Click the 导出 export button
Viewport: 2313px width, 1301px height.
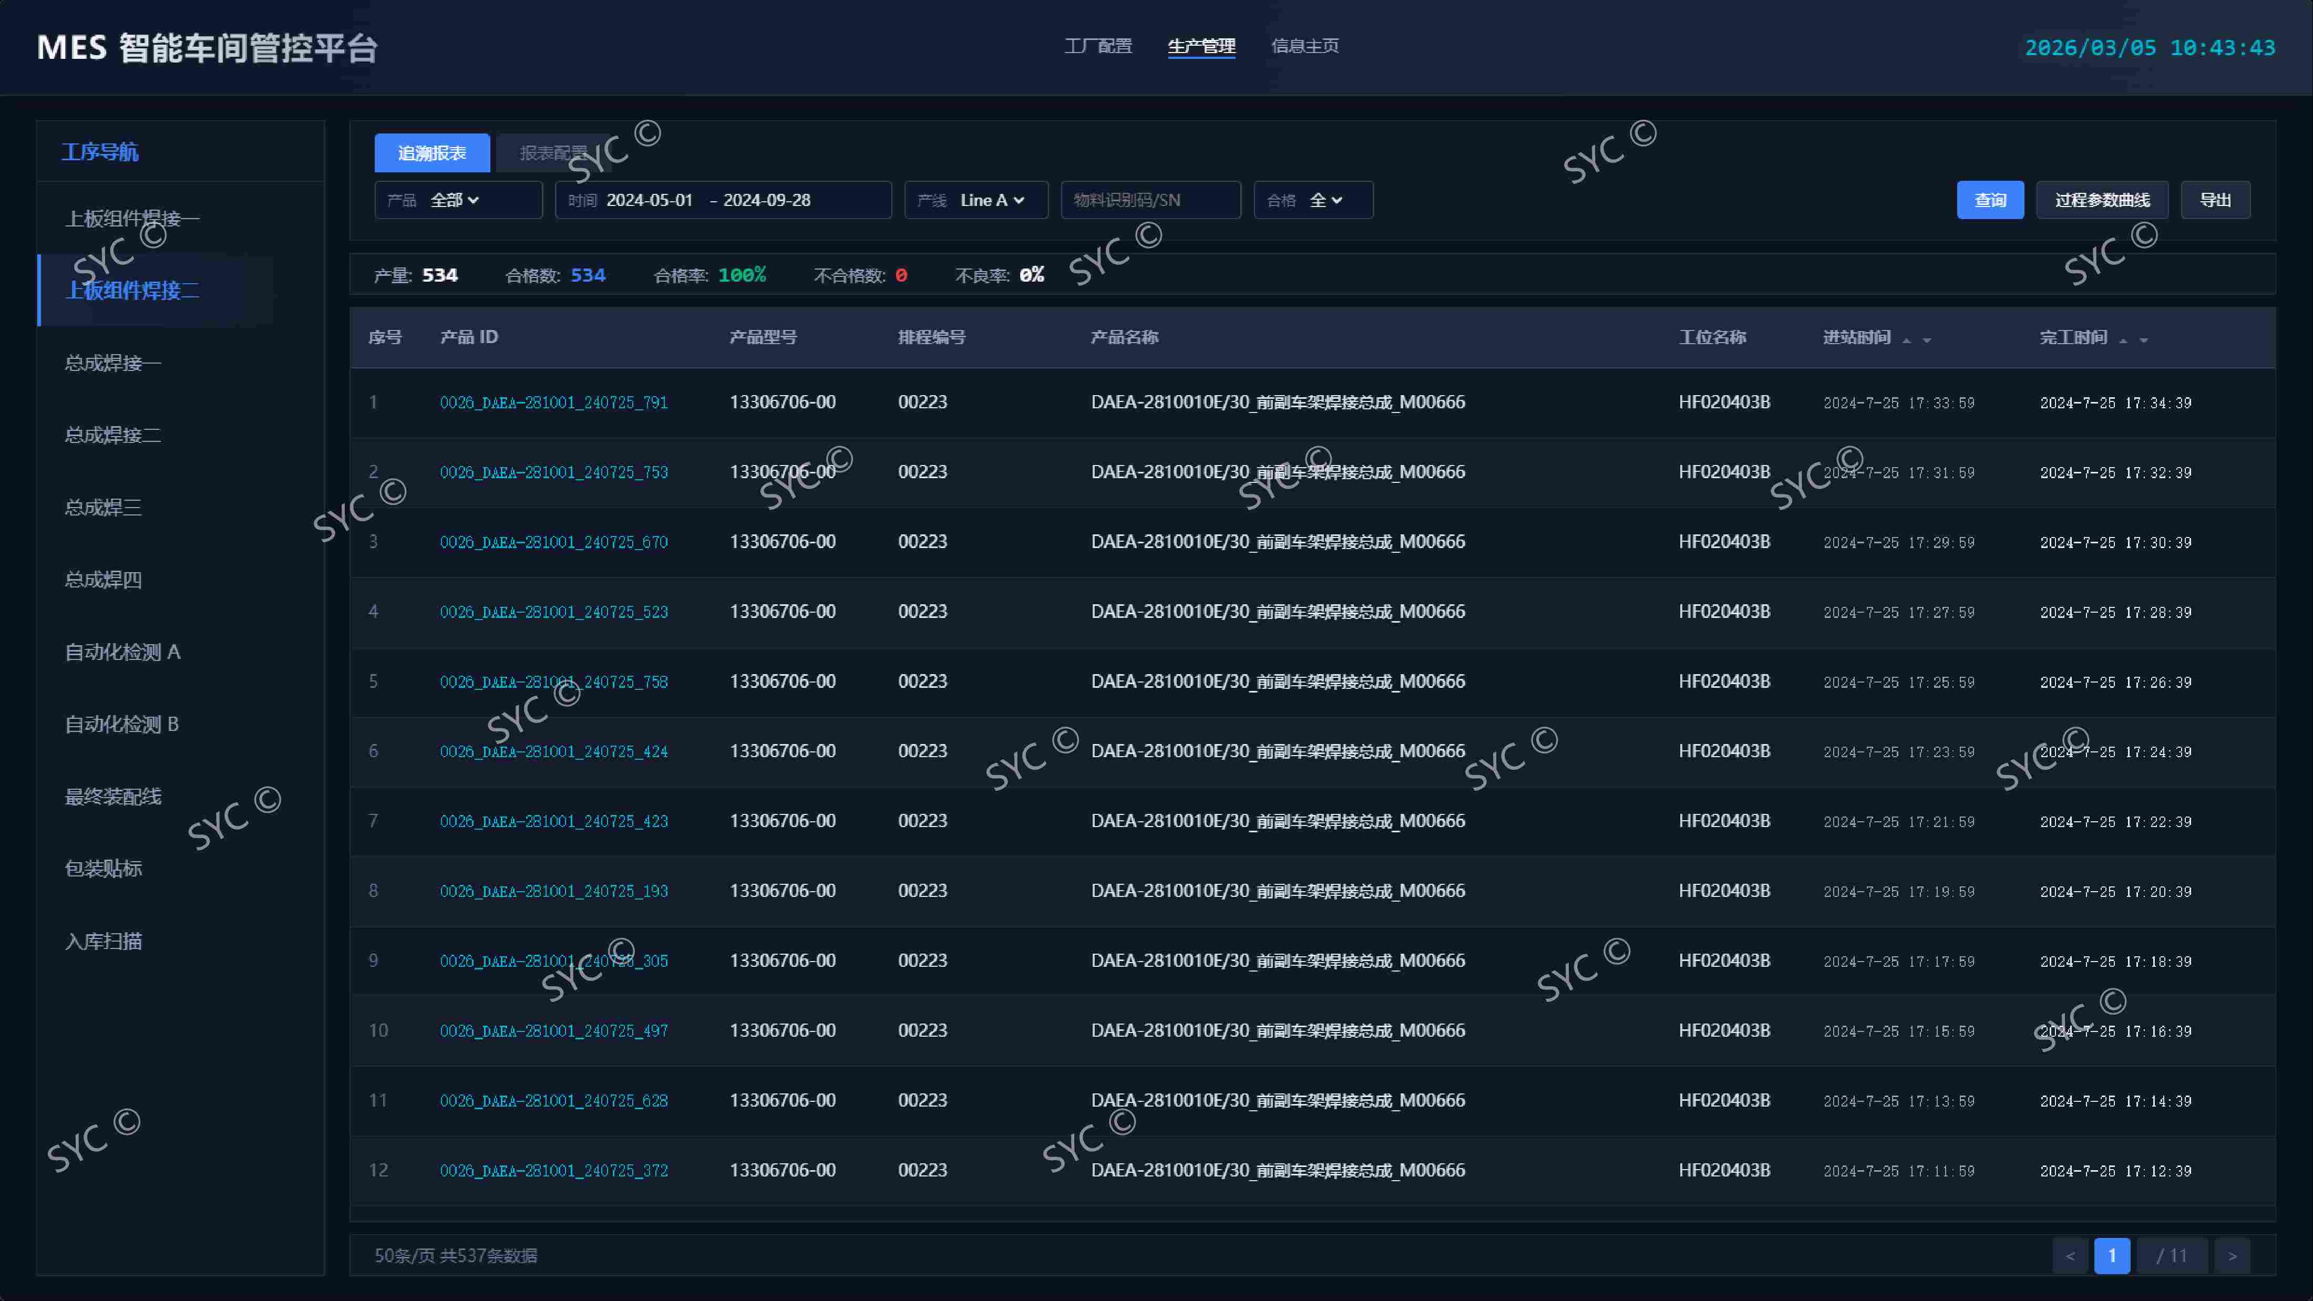click(x=2215, y=200)
